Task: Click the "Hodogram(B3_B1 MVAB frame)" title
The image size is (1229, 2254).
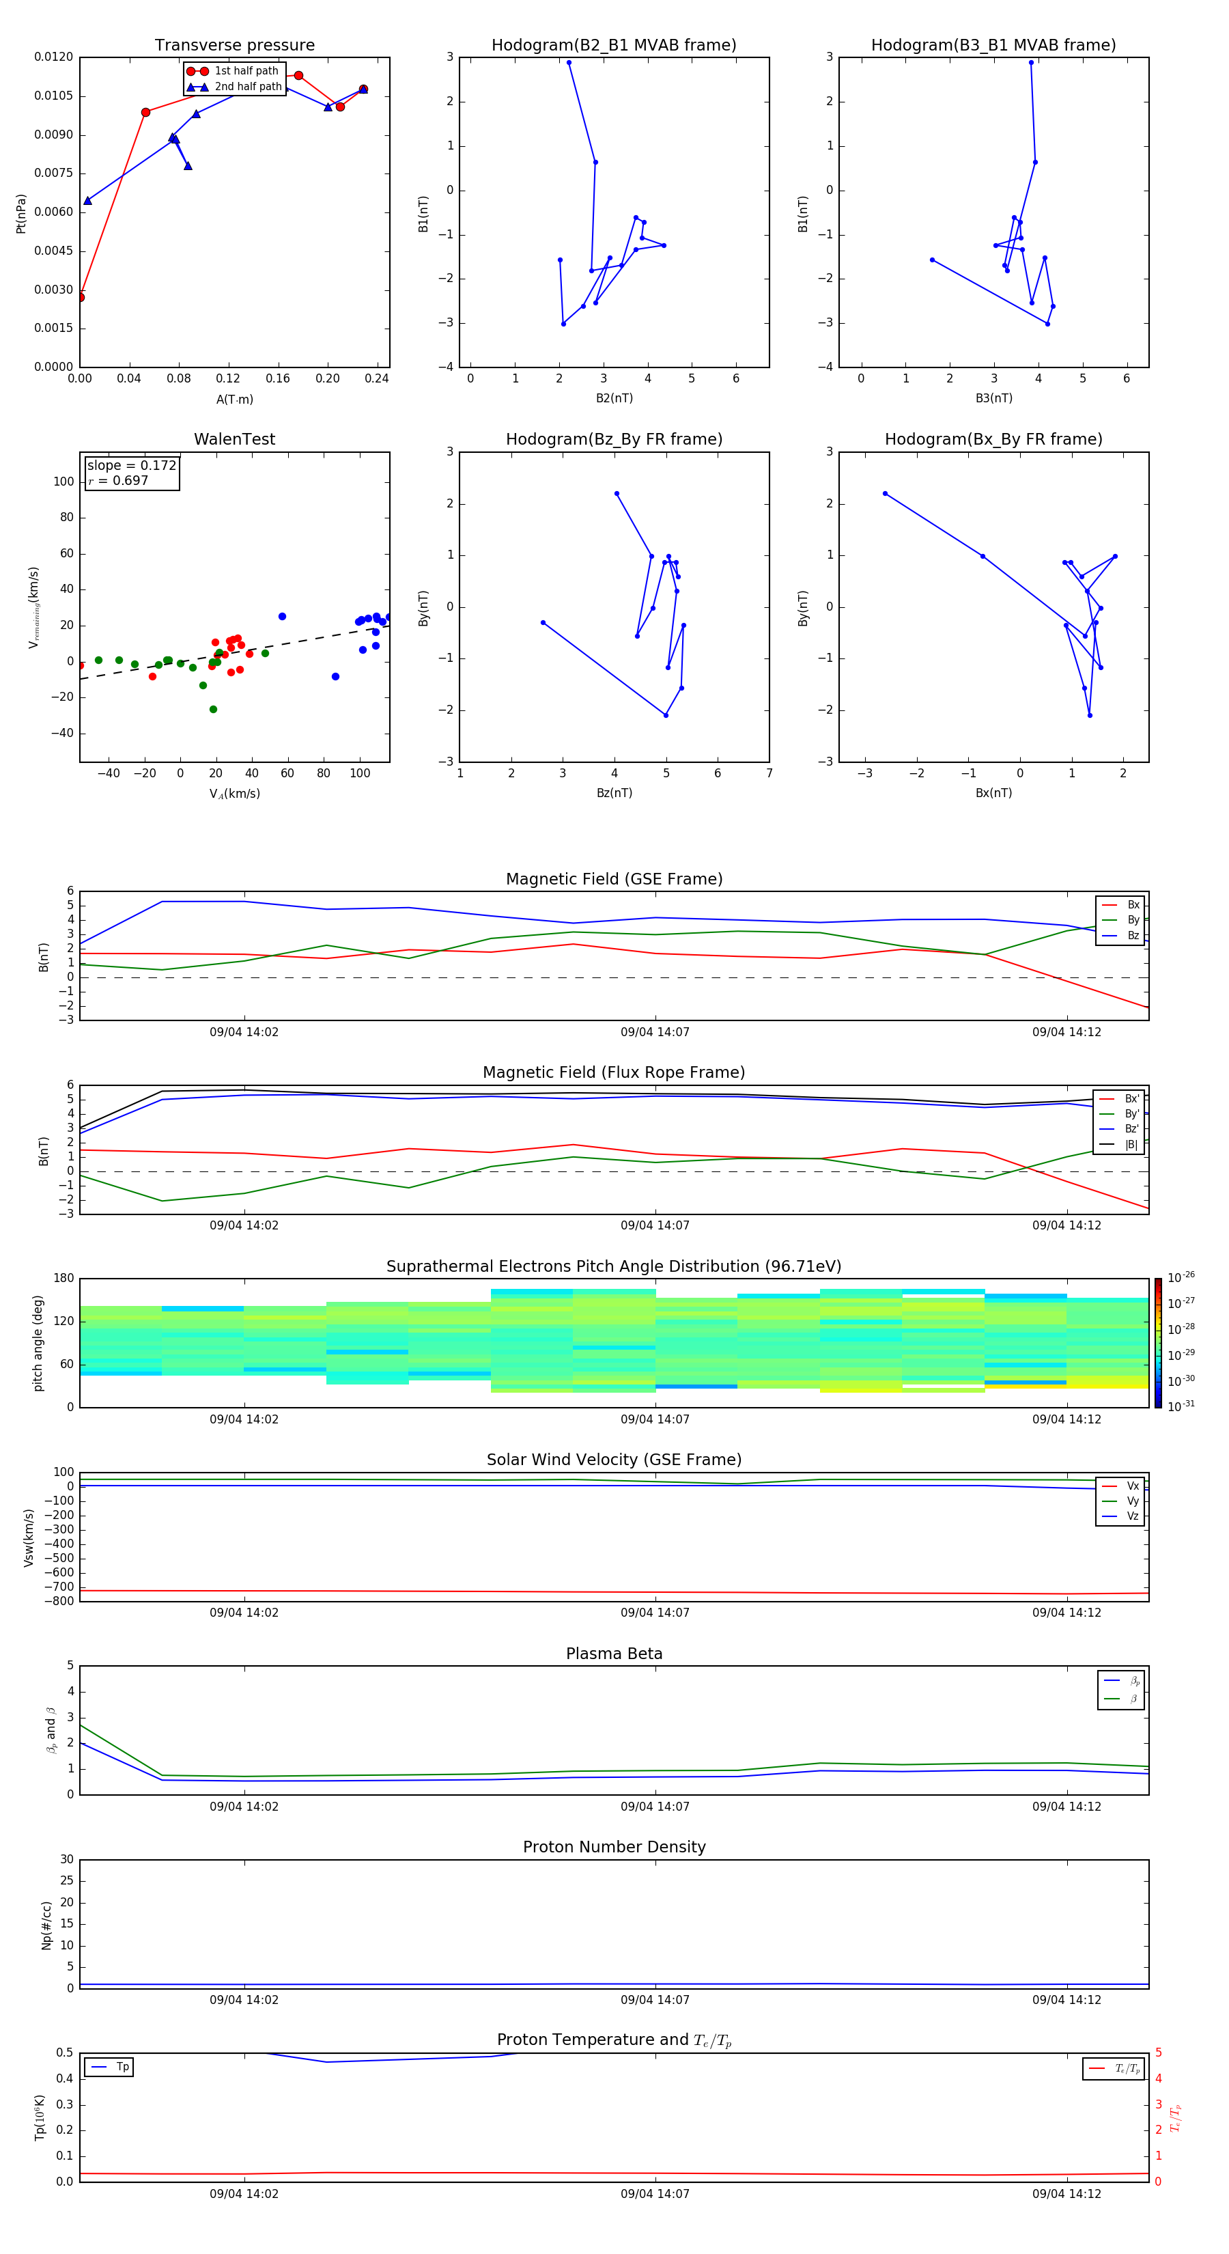Action: pos(993,46)
